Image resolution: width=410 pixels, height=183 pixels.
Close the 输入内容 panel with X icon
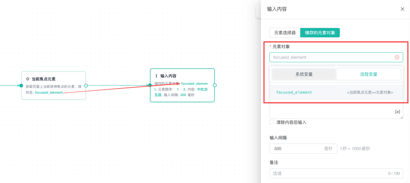402,9
